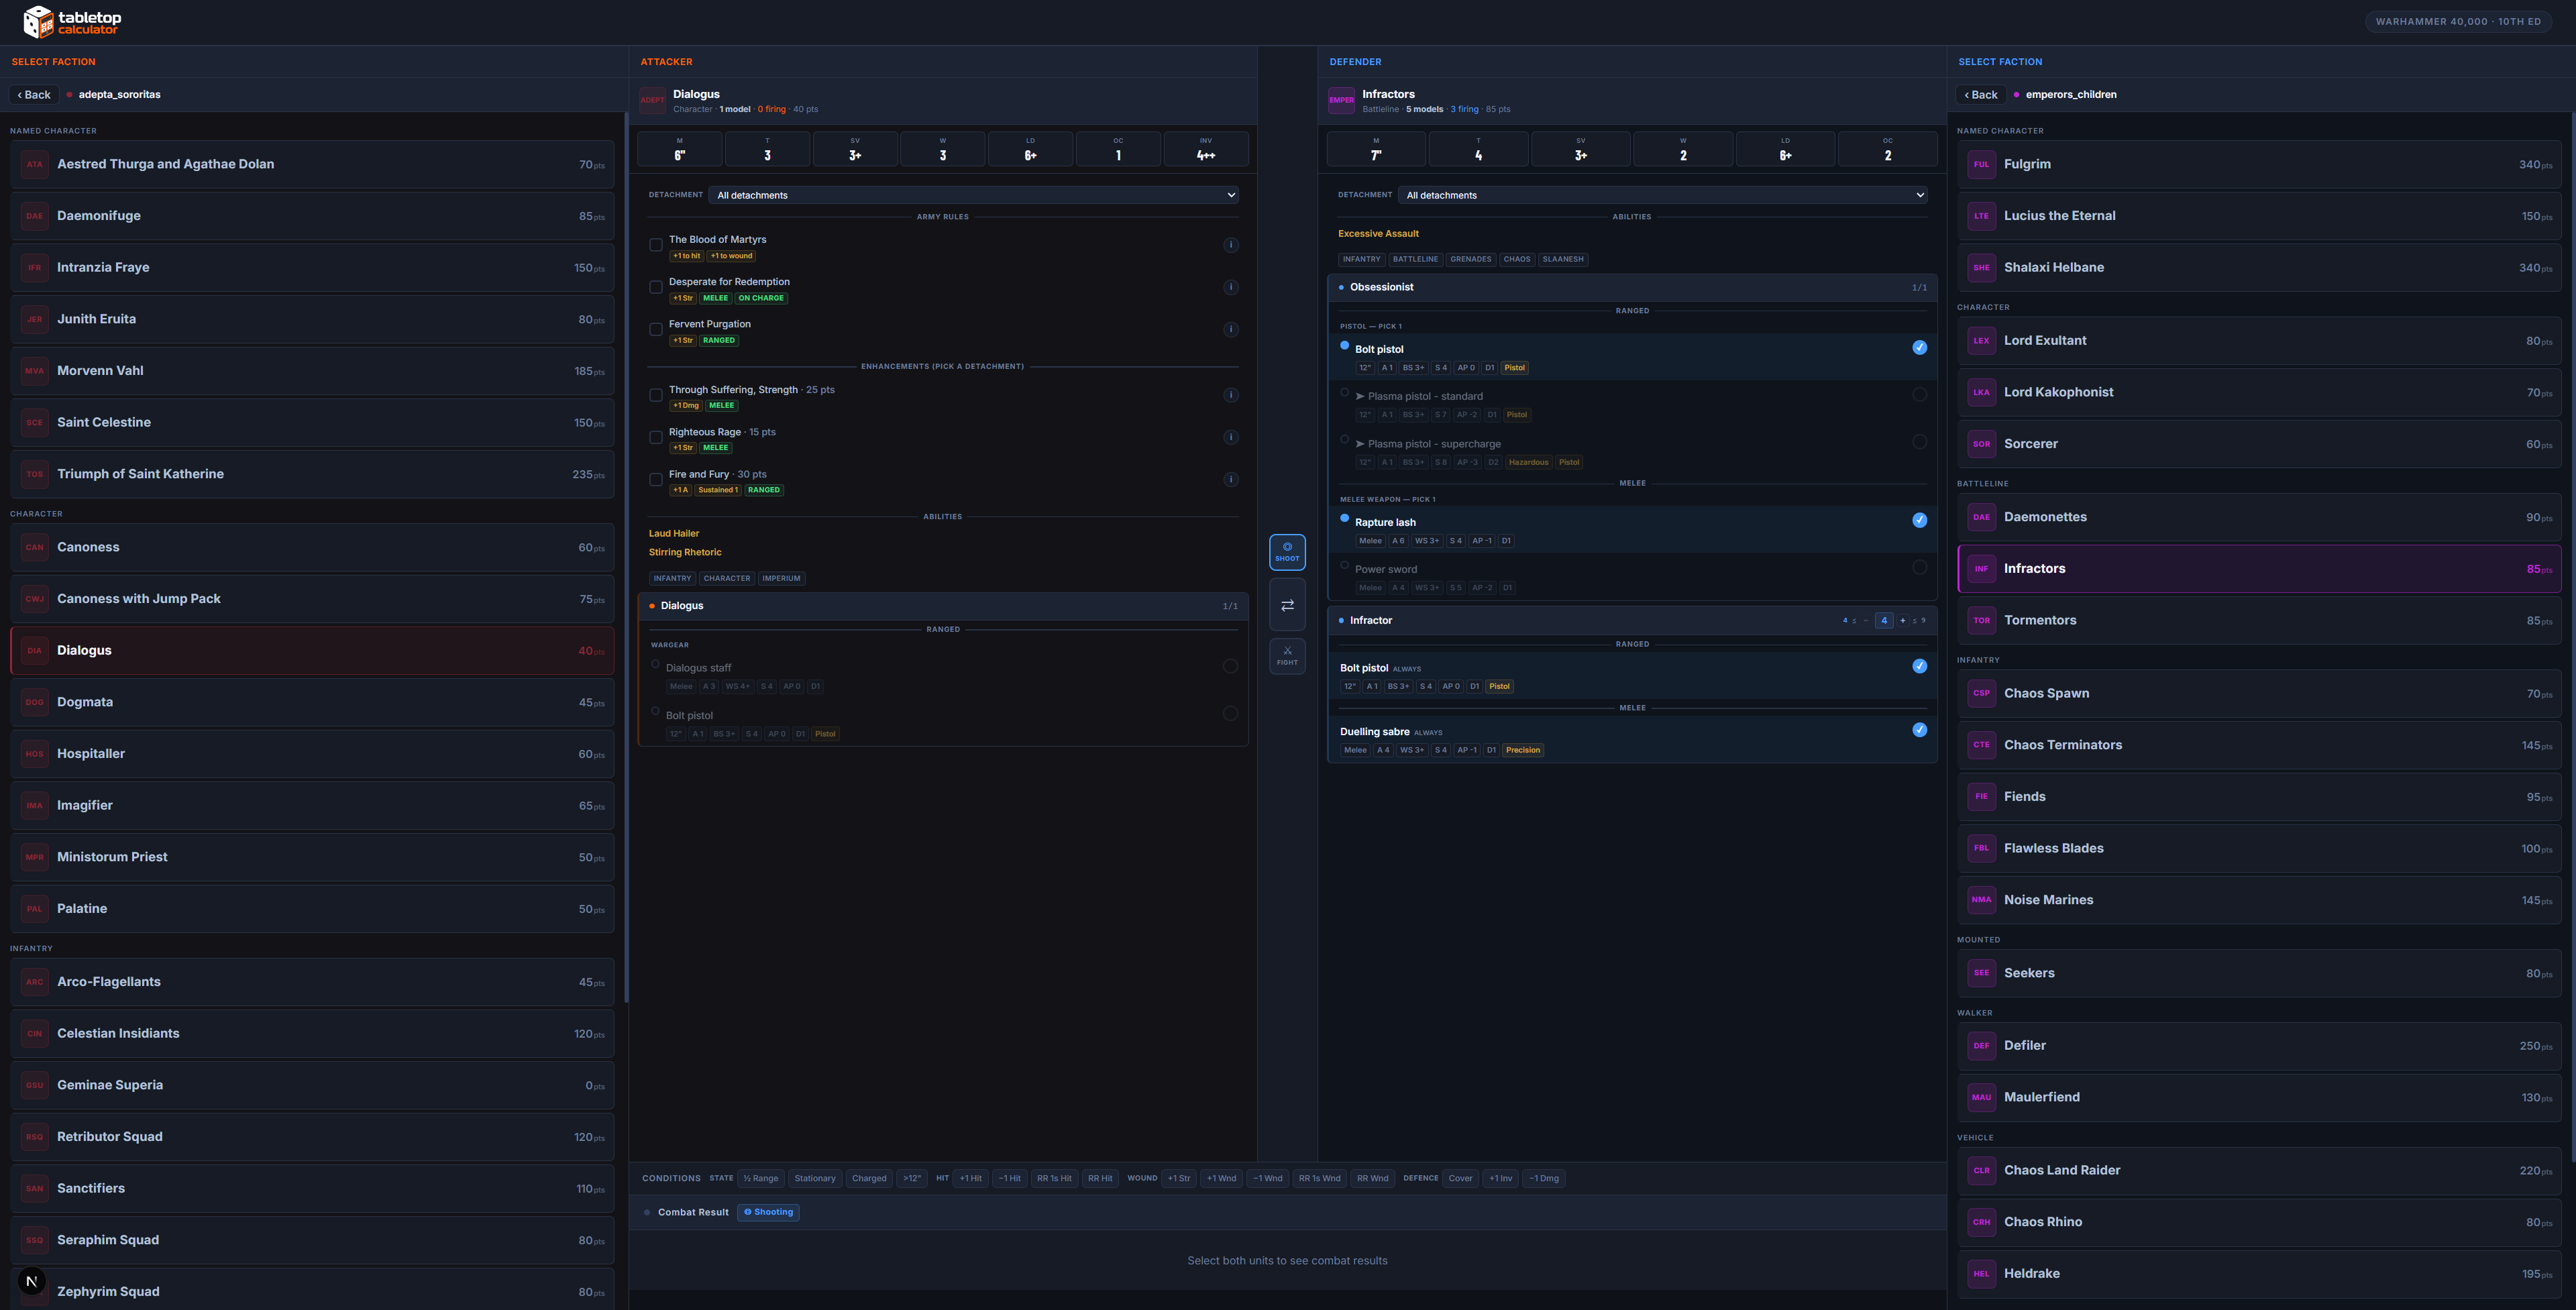Viewport: 2576px width, 1310px height.
Task: Click the ARC badge icon for Arco-Flagellants
Action: click(x=35, y=982)
